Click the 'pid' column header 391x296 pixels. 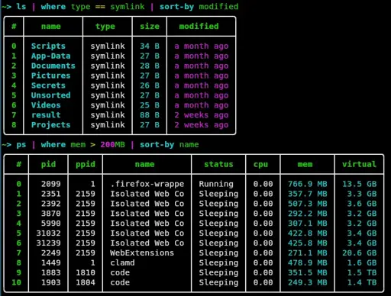[48, 164]
